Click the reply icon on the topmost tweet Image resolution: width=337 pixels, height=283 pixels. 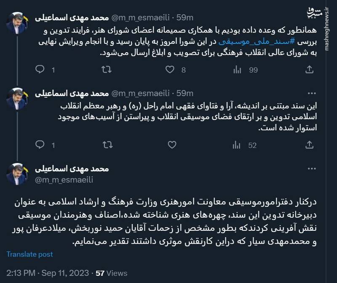click(40, 70)
